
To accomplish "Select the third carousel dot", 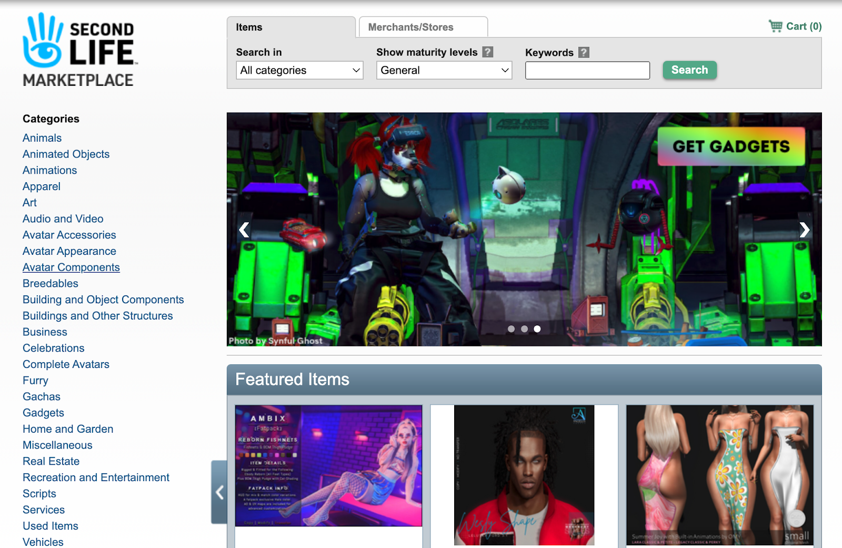I will tap(537, 329).
